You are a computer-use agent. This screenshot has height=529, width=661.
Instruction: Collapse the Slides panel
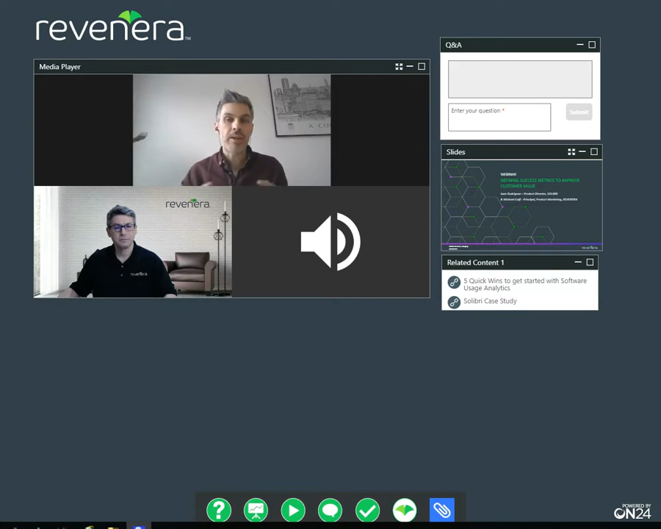pos(582,152)
